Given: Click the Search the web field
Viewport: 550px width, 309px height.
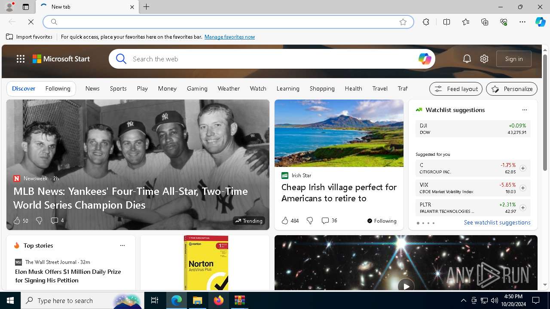Looking at the screenshot, I should pos(273,59).
